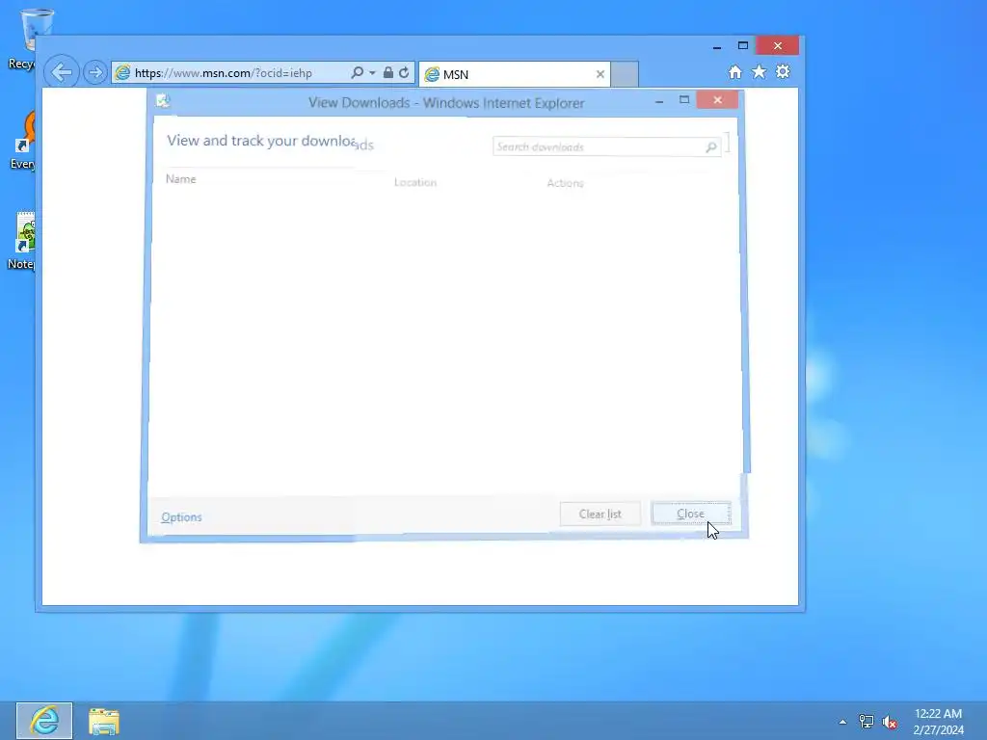Click the address bar search magnifier icon
987x740 pixels.
click(357, 72)
